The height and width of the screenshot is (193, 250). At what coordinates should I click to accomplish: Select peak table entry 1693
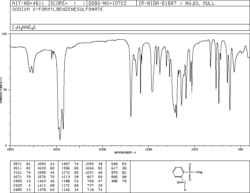[x=46, y=164]
